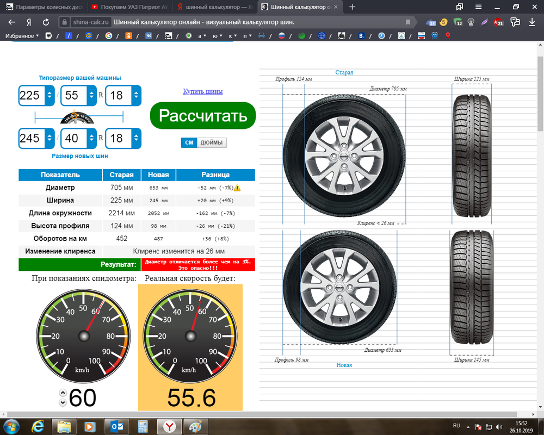This screenshot has width=544, height=435.
Task: Open the green Sberbank bookmark icon
Action: tap(302, 35)
